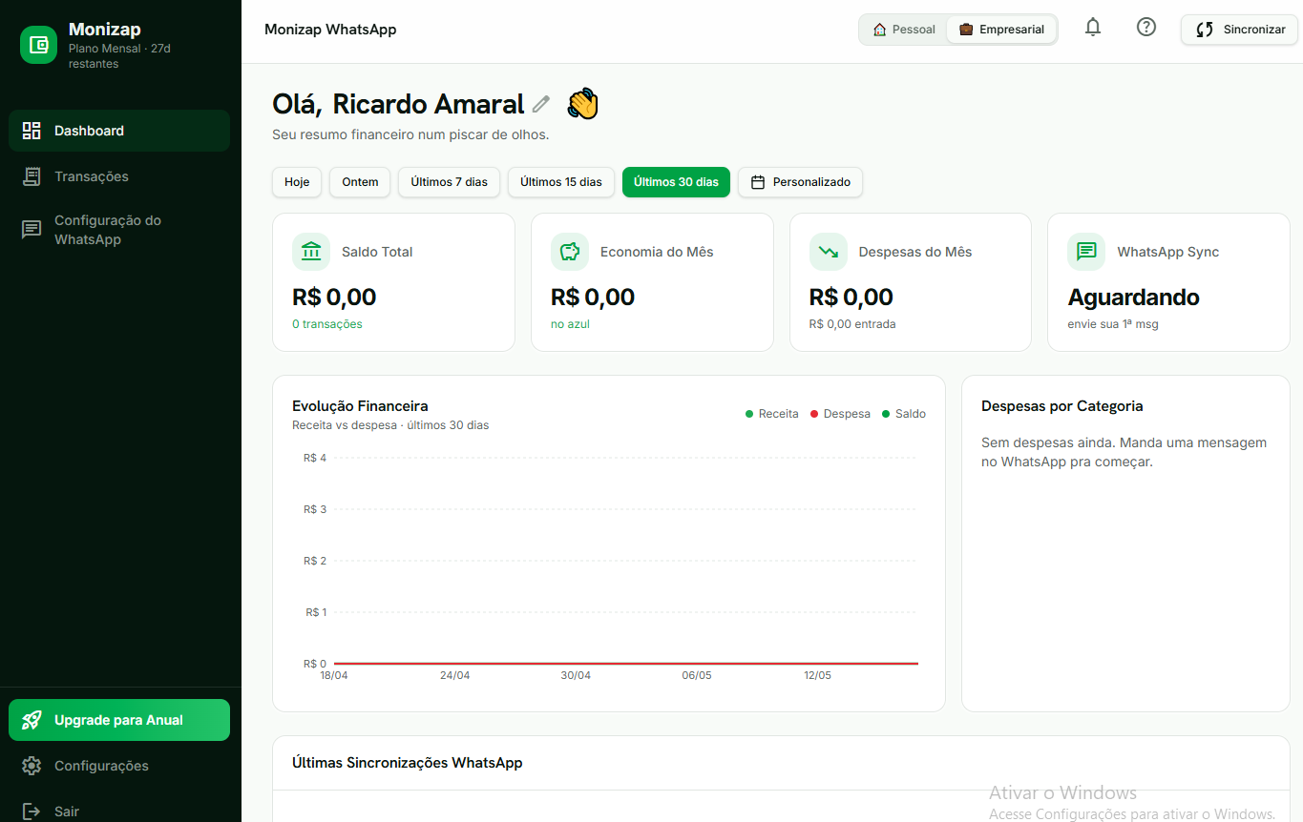Click the 'no azul' text
This screenshot has width=1303, height=822.
[x=571, y=324]
